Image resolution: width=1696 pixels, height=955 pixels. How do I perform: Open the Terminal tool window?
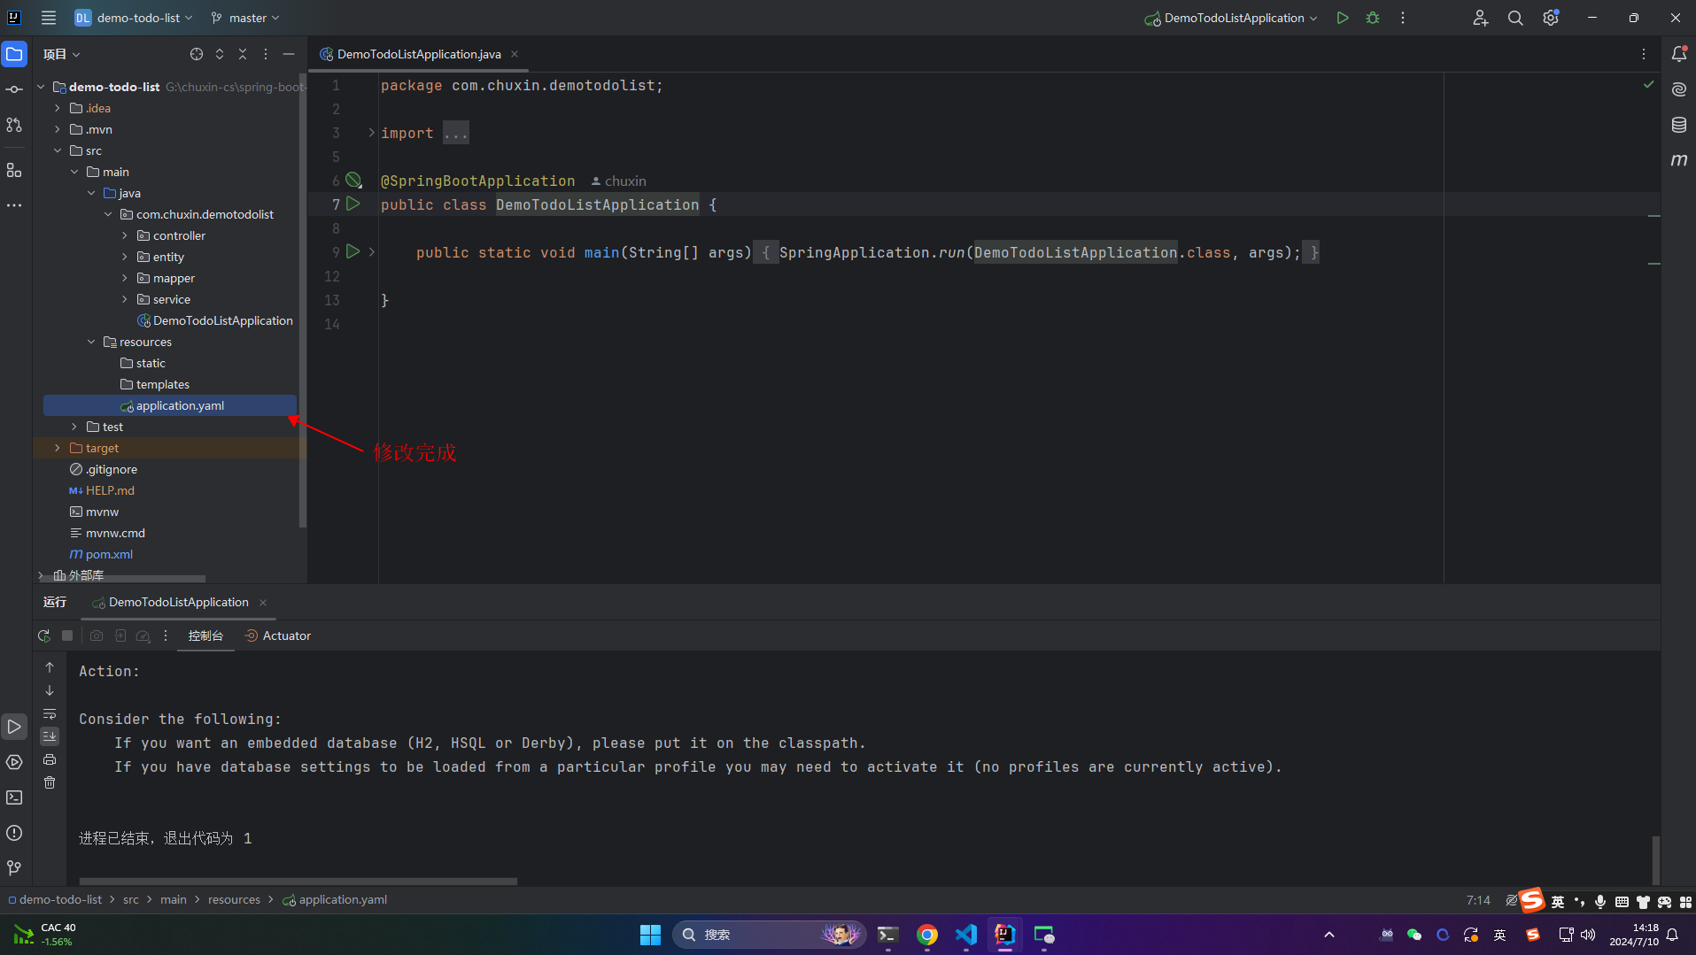coord(14,797)
